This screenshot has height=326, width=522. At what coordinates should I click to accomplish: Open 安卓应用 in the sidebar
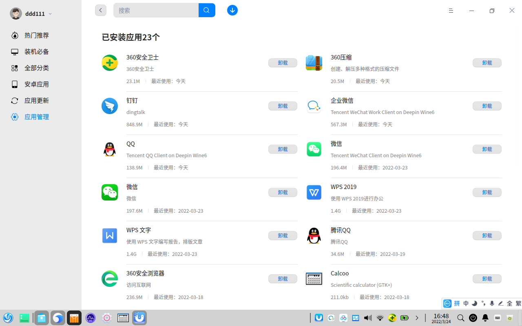(x=37, y=84)
